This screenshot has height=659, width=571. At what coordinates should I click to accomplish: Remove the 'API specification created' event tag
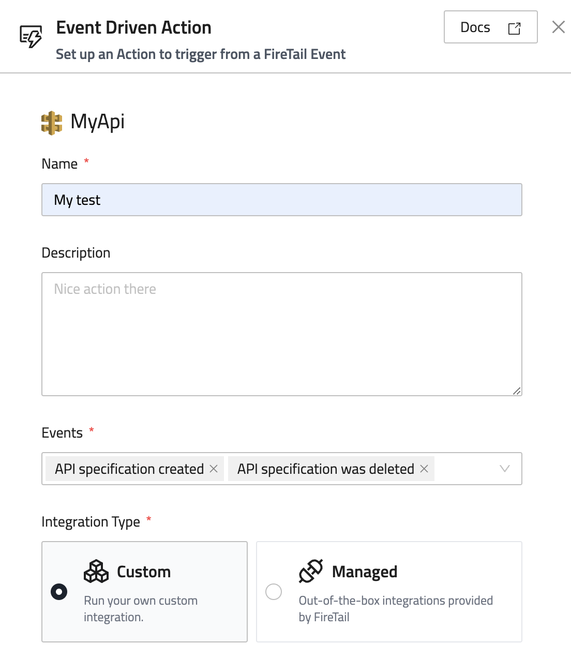[214, 469]
